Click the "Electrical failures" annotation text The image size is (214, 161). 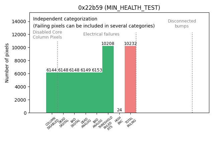point(101,34)
